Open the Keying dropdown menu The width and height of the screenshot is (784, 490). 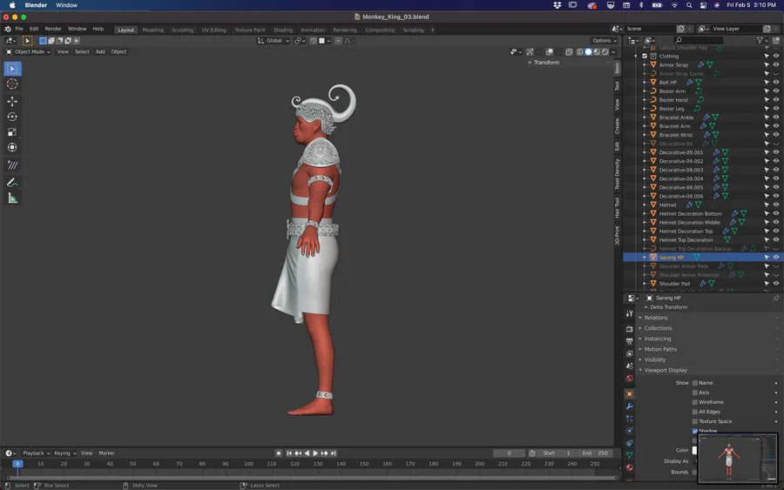point(65,453)
